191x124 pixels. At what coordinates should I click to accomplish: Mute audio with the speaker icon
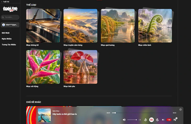[x=124, y=120]
